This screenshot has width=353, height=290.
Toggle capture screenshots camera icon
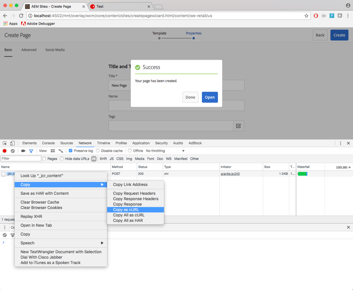[x=23, y=151]
